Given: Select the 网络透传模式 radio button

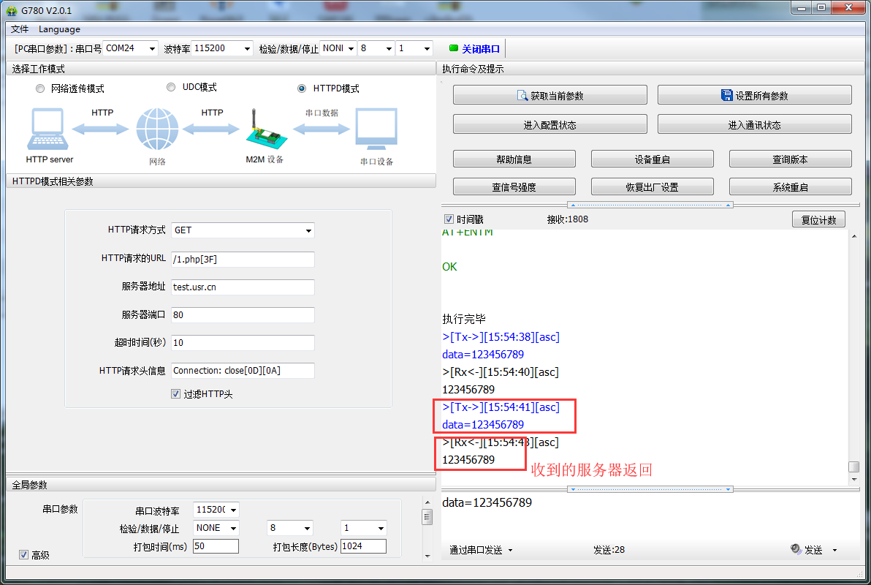Looking at the screenshot, I should (40, 88).
